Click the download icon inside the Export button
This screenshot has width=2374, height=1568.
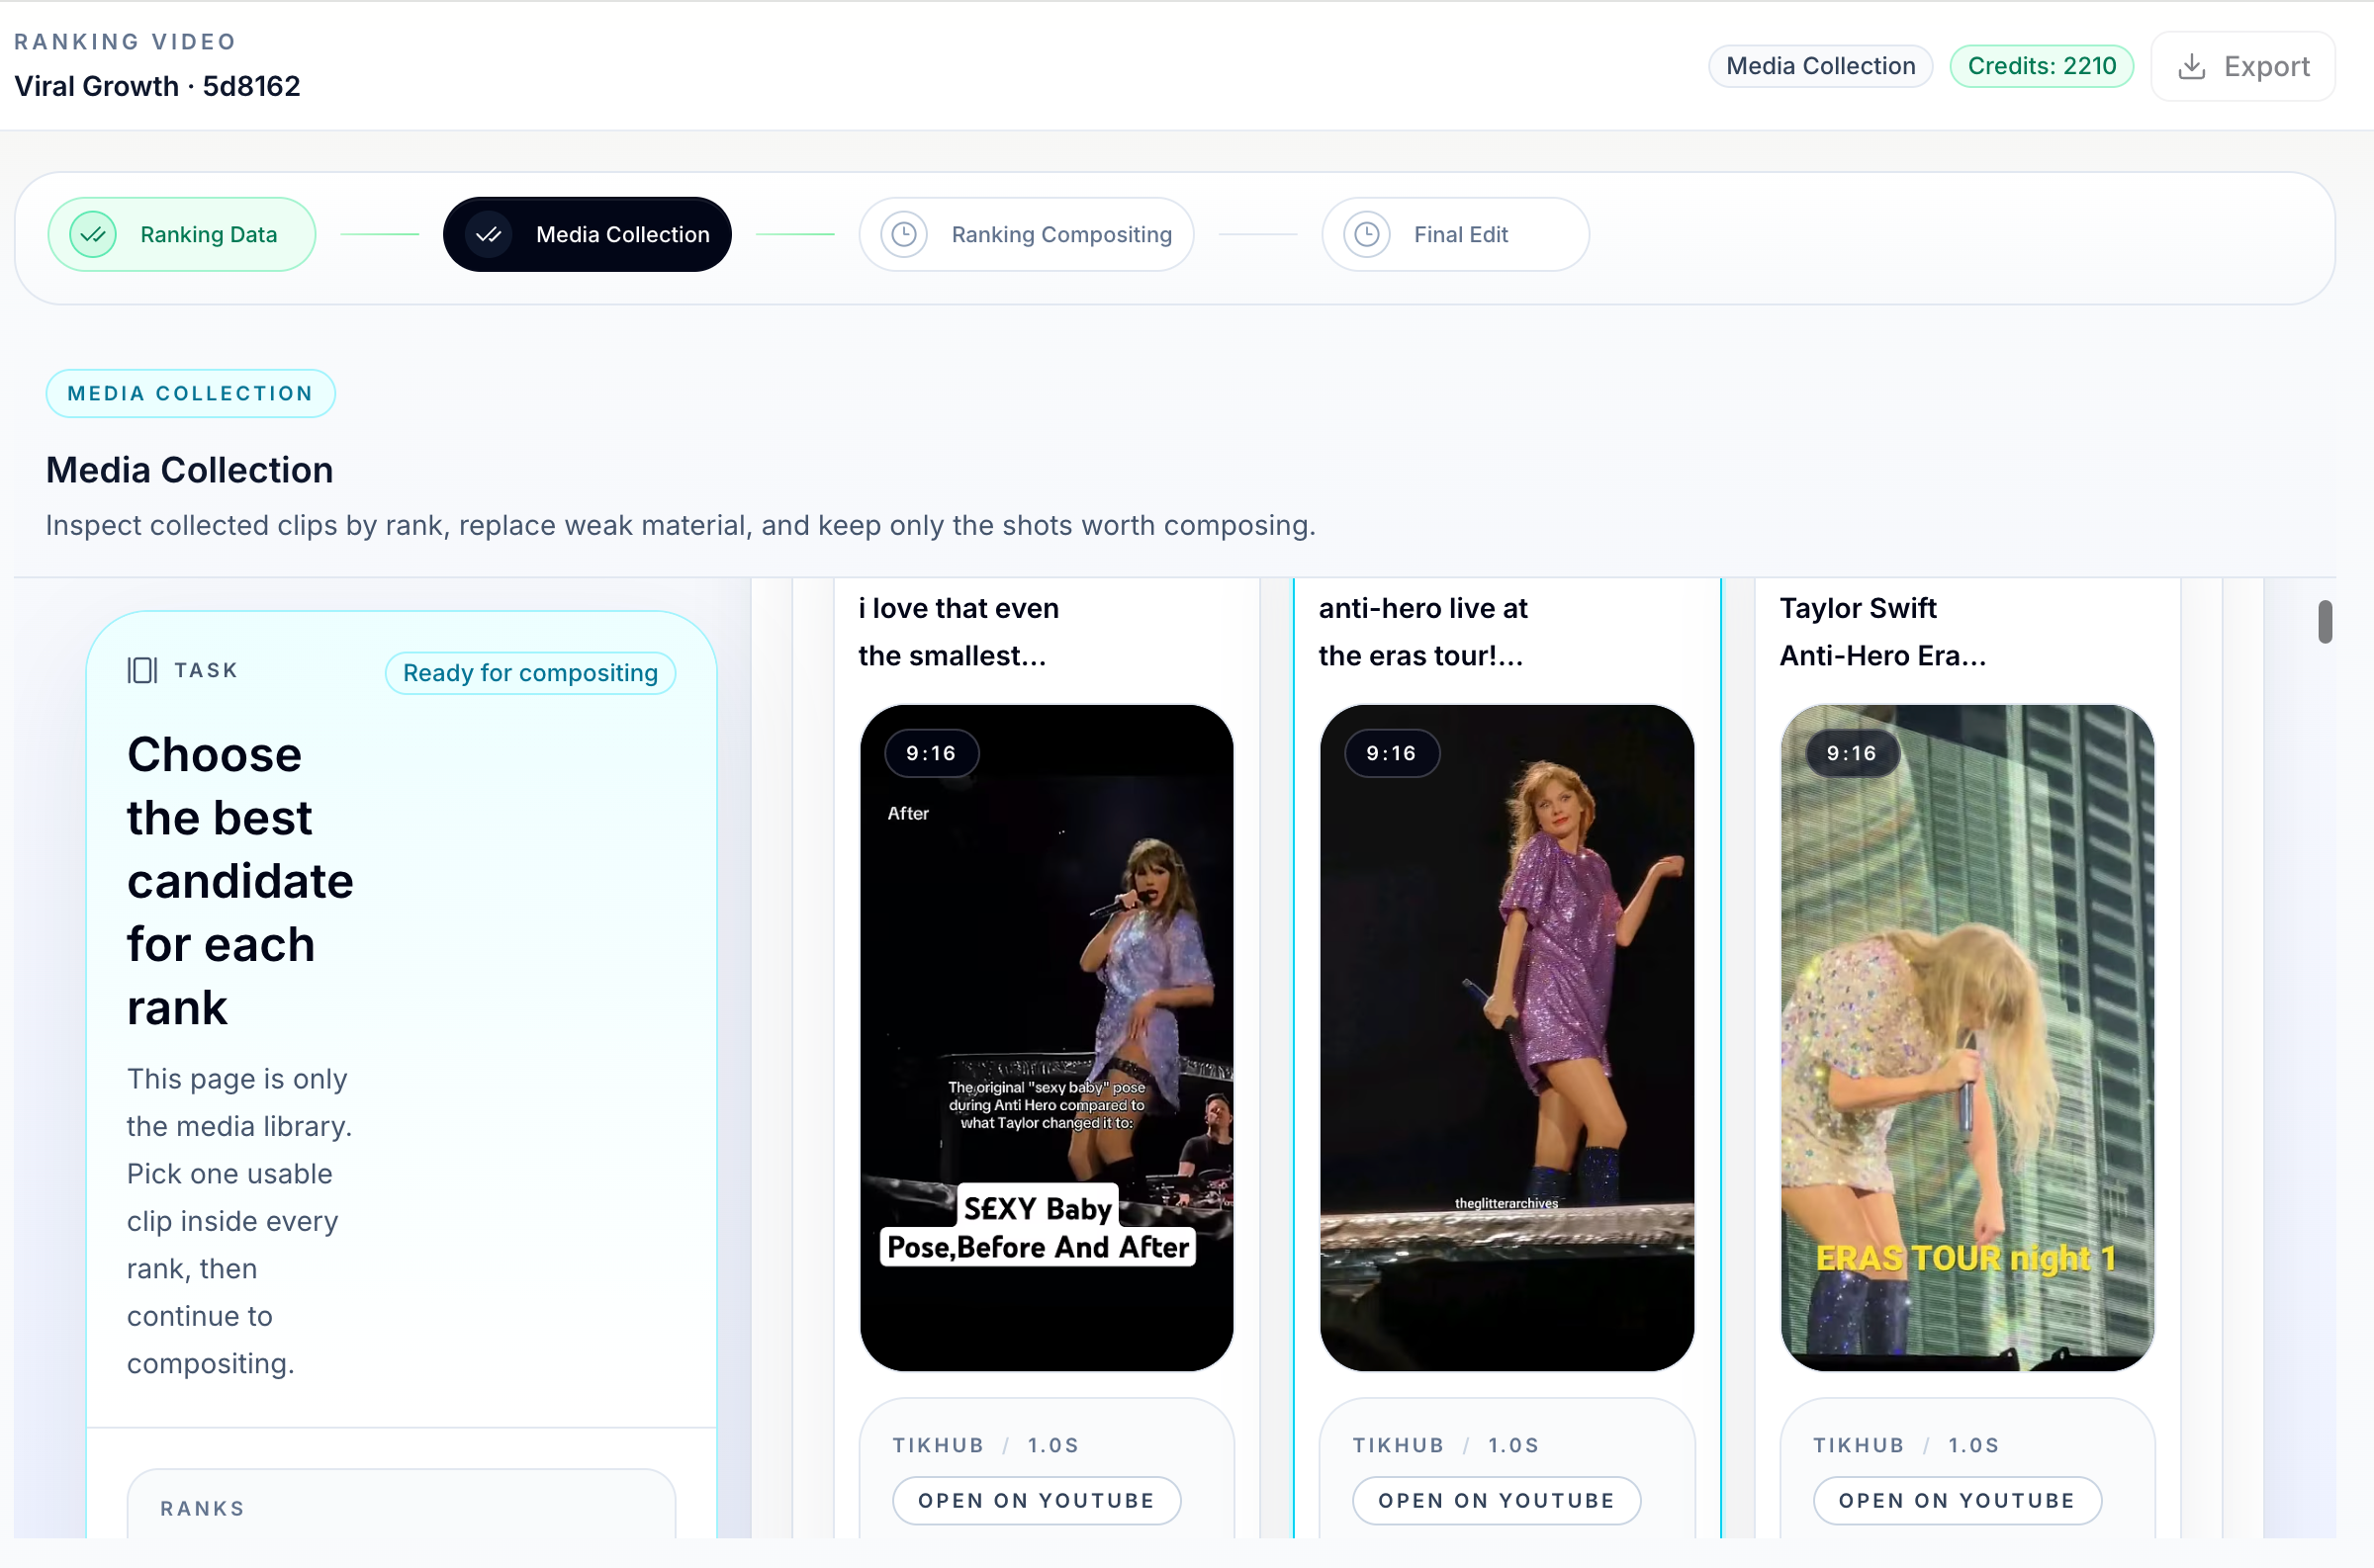pos(2193,66)
